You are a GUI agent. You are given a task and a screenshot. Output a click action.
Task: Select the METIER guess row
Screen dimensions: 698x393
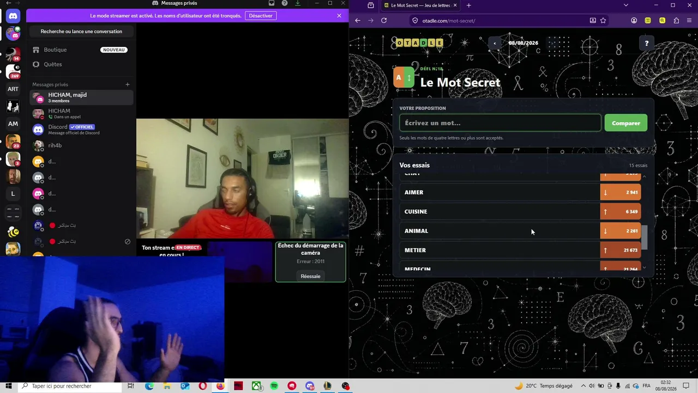coord(520,250)
